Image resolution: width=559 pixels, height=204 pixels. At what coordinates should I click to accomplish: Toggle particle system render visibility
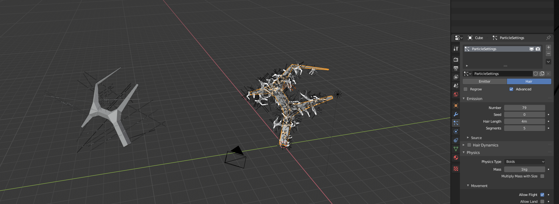point(538,49)
